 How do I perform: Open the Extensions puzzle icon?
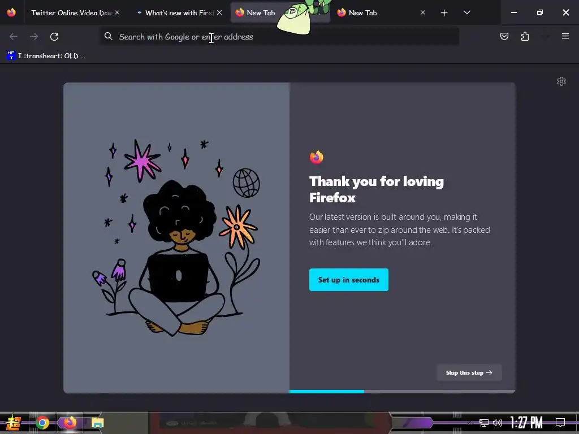(525, 36)
